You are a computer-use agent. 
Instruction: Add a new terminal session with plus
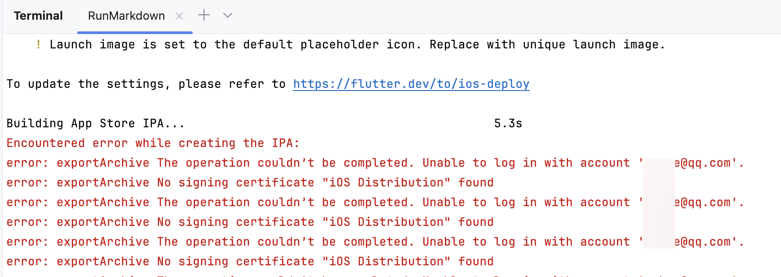(204, 15)
